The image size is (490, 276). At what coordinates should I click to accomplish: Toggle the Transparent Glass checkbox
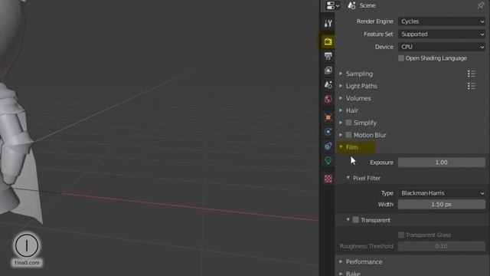click(x=401, y=235)
